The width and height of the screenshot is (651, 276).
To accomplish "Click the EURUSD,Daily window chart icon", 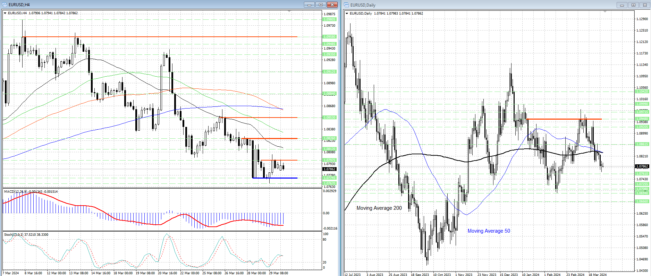I will click(346, 5).
